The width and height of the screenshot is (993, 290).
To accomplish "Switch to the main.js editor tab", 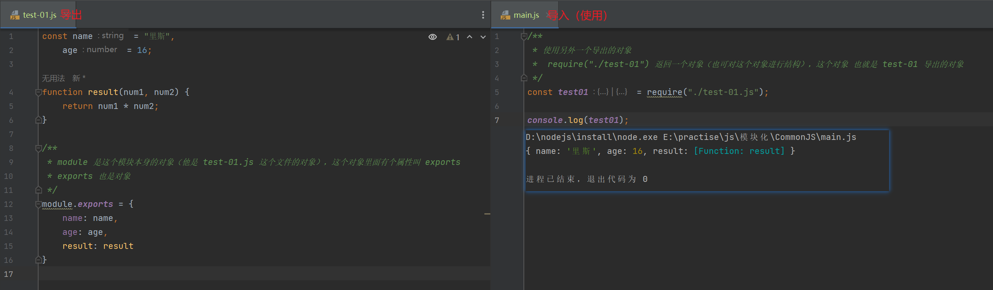I will point(525,15).
